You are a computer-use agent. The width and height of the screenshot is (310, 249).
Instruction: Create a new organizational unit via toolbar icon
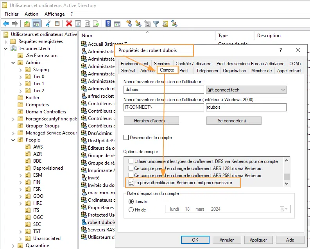[147, 24]
